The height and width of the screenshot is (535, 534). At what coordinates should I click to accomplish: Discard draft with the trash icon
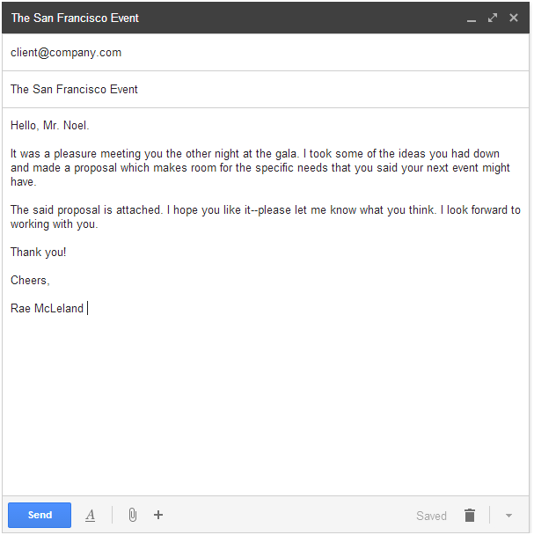[470, 516]
